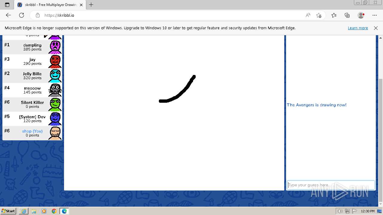383x215 pixels.
Task: Click meooow's gray cat avatar
Action: (x=55, y=90)
